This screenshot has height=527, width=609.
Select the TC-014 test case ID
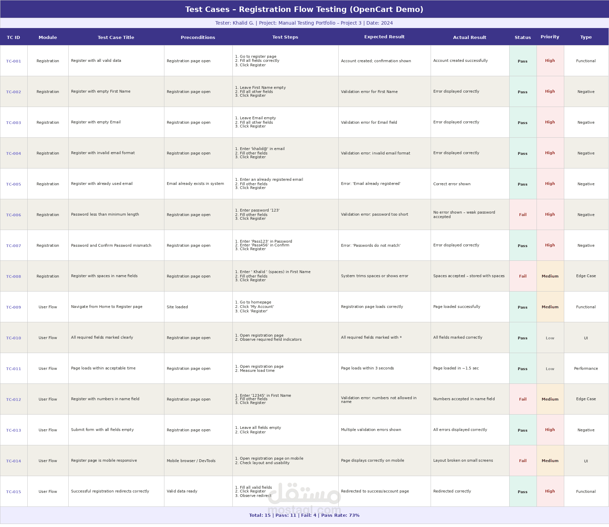pos(14,461)
